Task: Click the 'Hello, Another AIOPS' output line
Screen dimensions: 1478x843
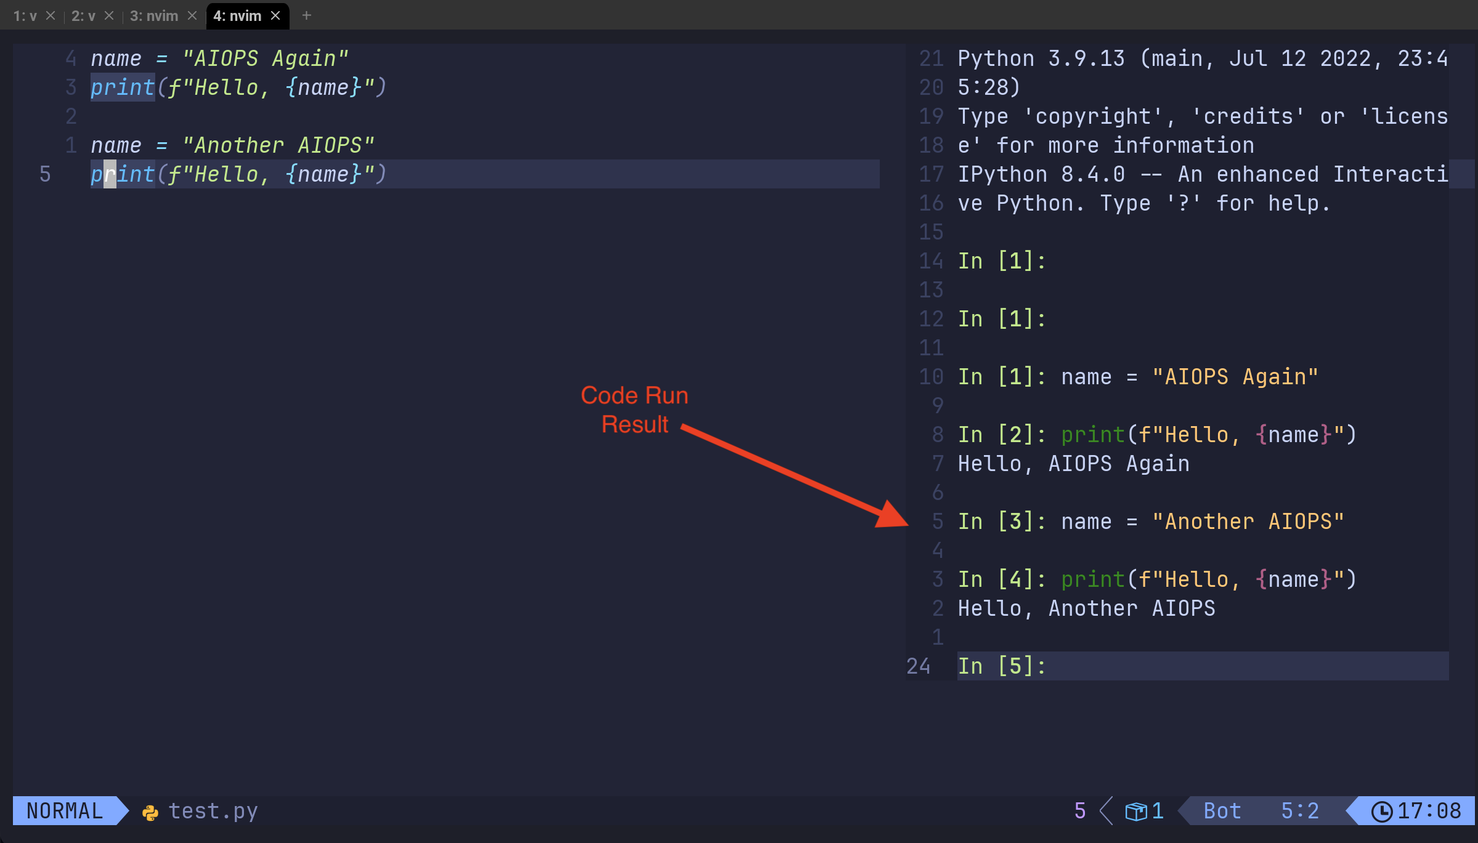Action: [1086, 608]
